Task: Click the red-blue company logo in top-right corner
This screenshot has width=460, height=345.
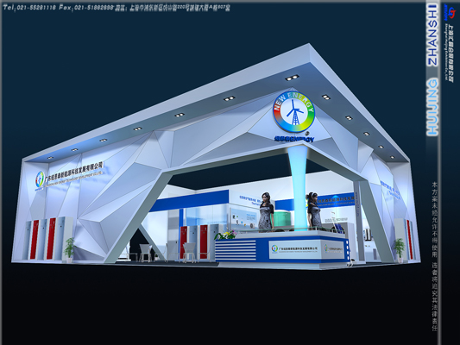Action: (x=450, y=12)
